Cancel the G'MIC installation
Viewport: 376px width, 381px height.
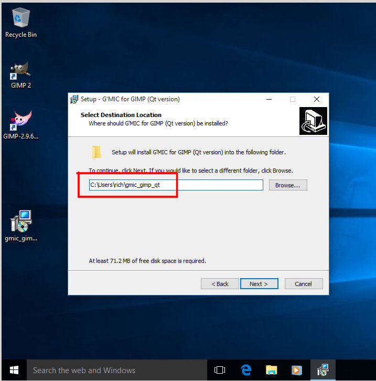(x=303, y=284)
